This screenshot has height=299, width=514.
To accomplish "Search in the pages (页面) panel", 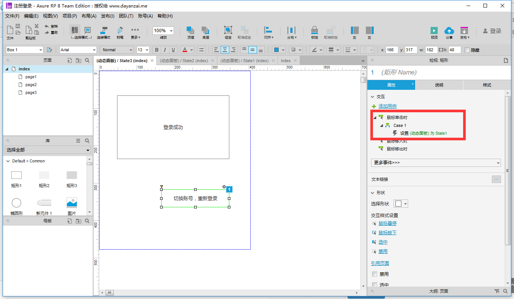I will point(87,60).
